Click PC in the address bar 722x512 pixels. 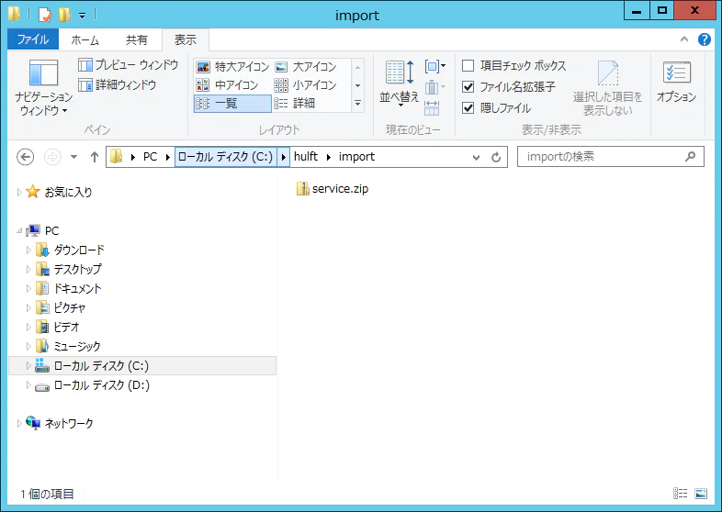[x=150, y=157]
